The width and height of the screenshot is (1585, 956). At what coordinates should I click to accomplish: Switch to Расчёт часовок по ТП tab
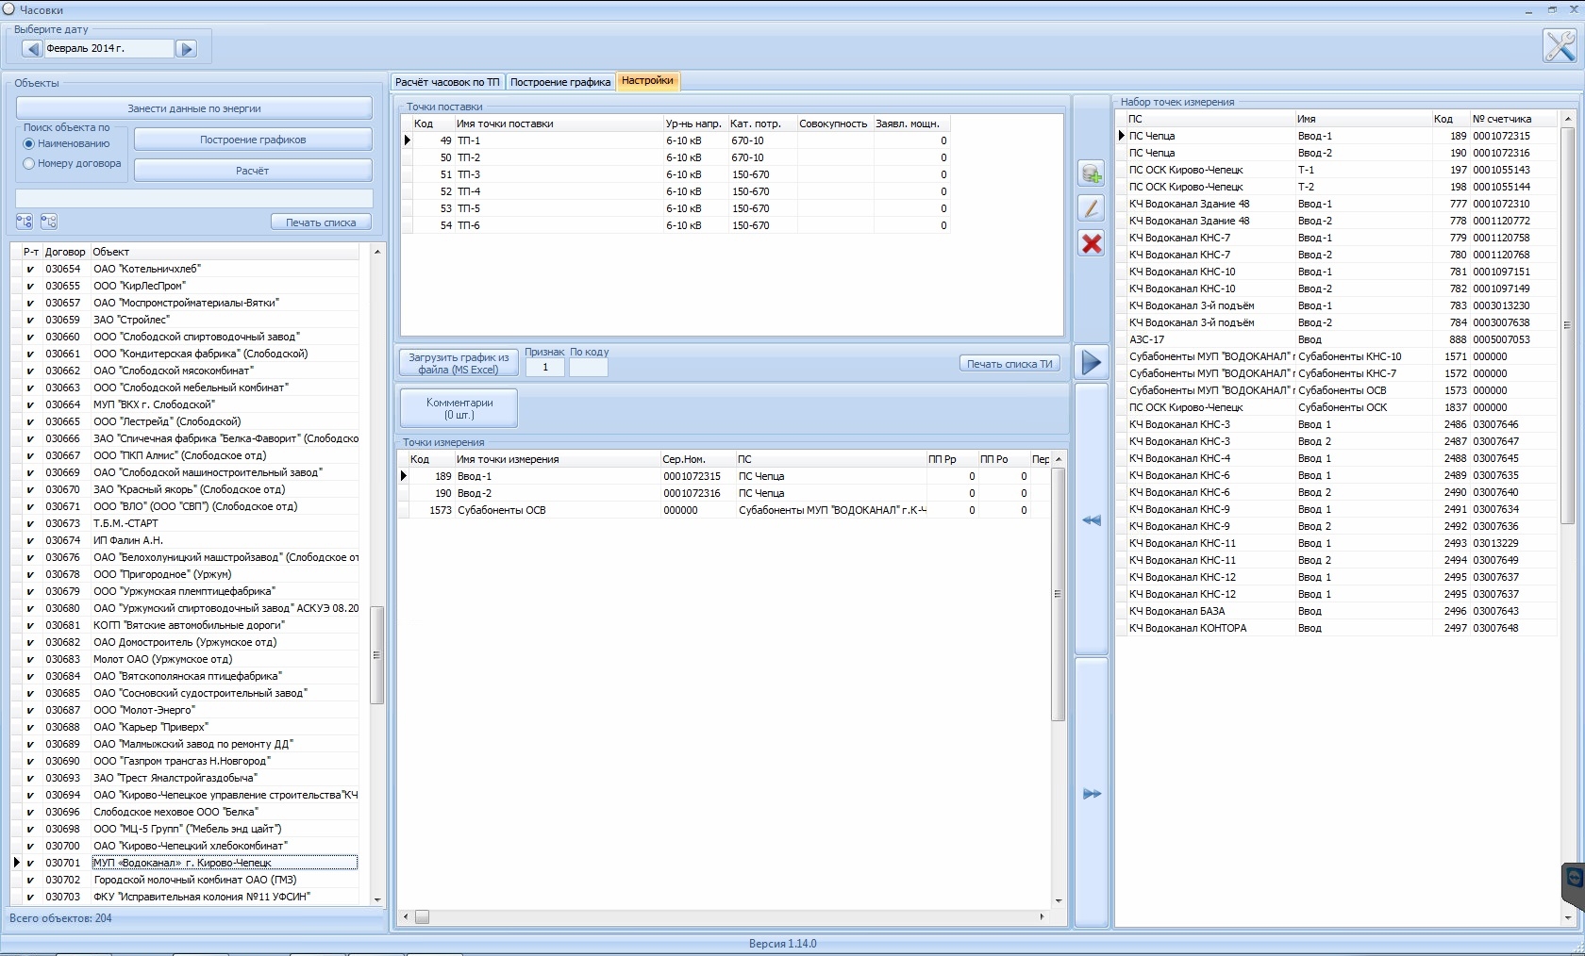(x=447, y=82)
